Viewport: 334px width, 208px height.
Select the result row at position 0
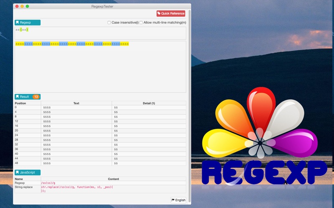coord(100,107)
